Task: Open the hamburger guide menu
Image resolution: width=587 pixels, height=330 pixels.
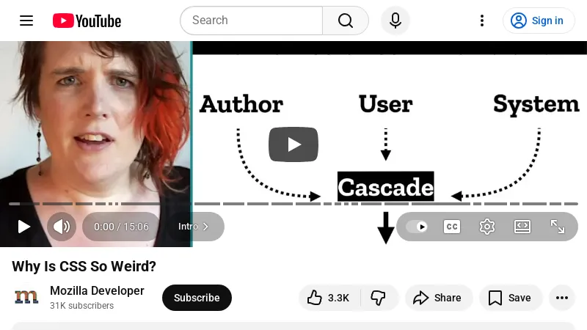Action: coord(26,21)
